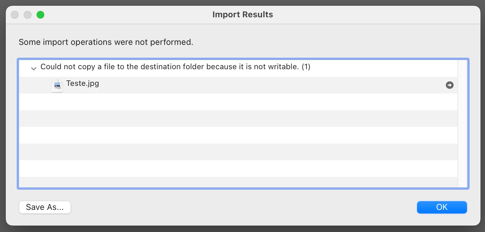Select the Teste.jpg filename text
Viewport: 485px width, 232px height.
click(x=82, y=83)
